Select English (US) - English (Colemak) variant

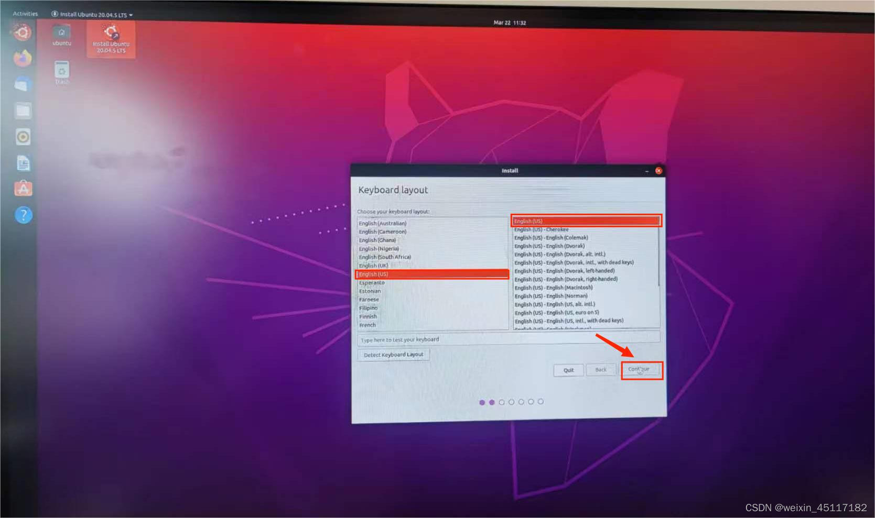586,238
